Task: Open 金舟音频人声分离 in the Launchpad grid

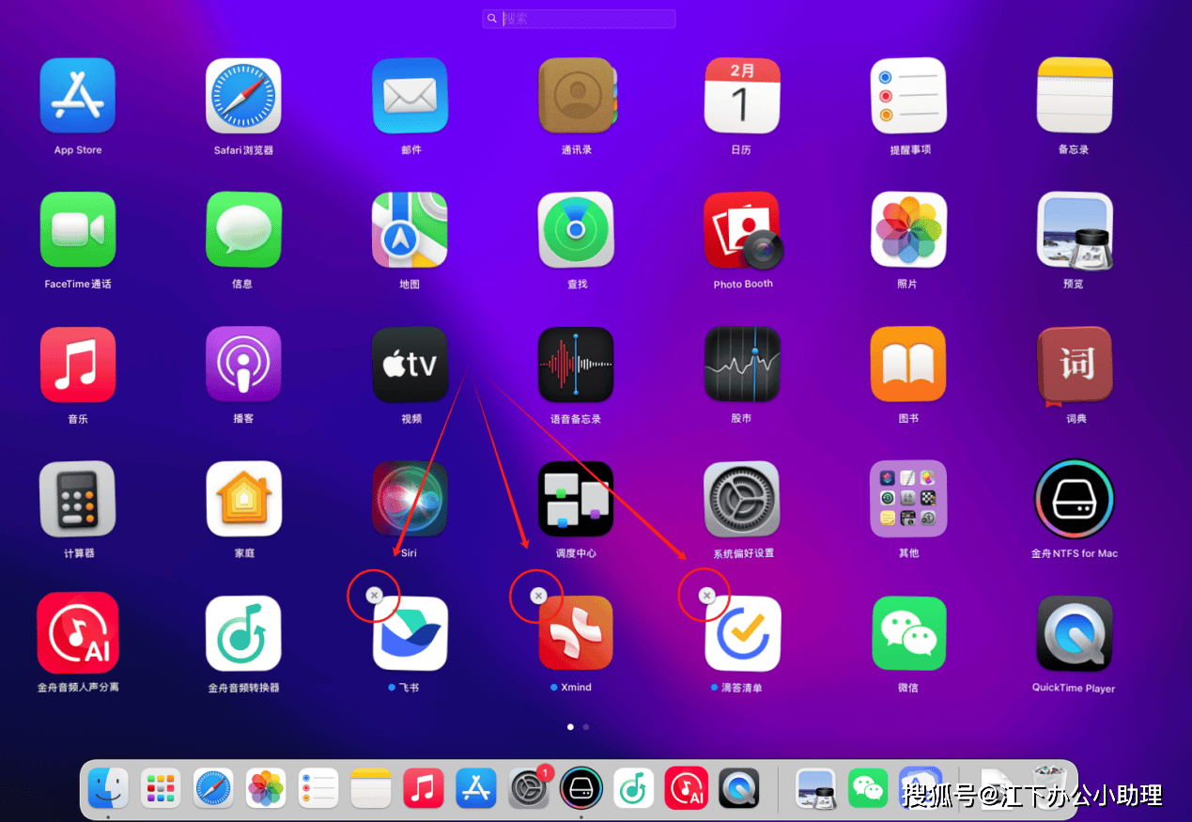Action: click(77, 633)
